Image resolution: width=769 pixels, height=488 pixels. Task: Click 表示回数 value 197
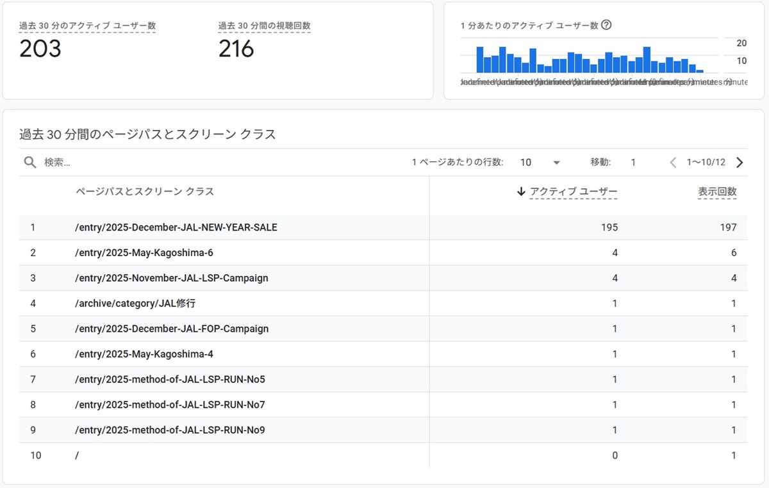tap(728, 227)
